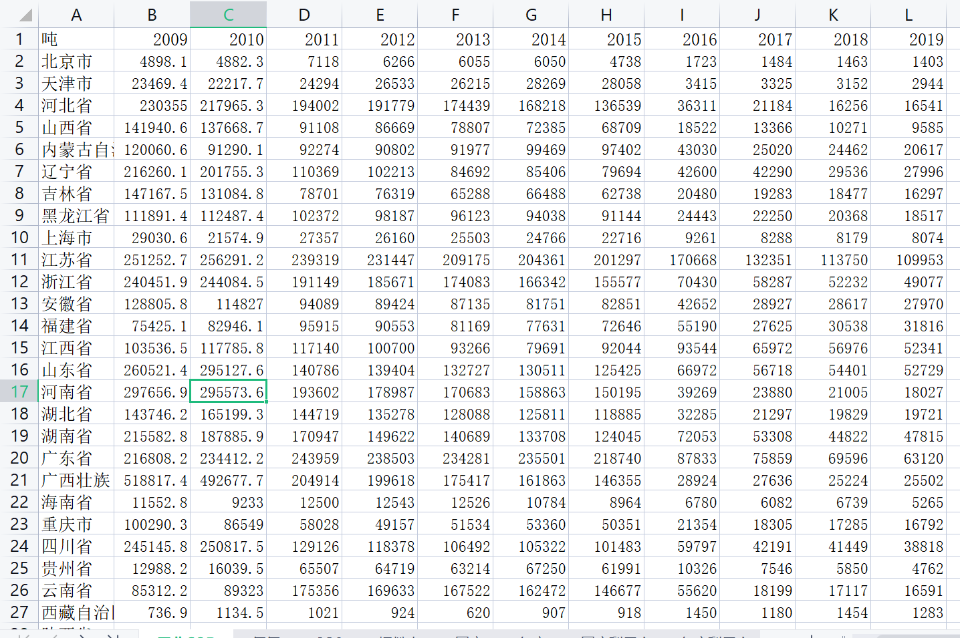The image size is (960, 638).
Task: Select the 湖南省 row label cell
Action: (x=76, y=436)
